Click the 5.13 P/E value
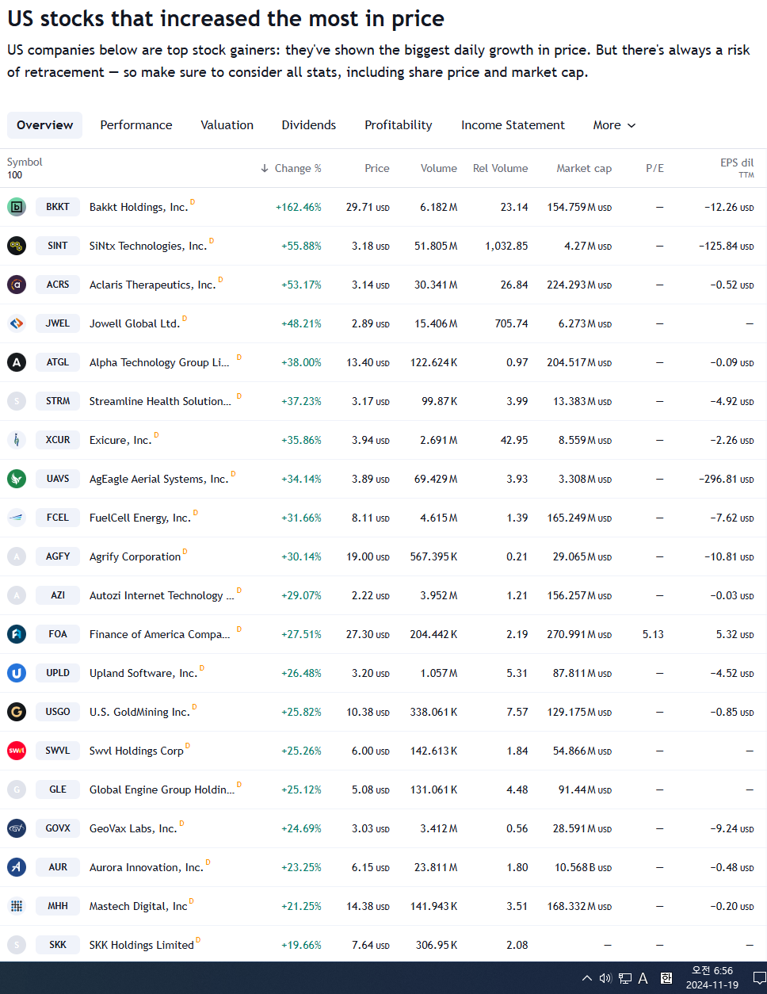This screenshot has height=994, width=767. [654, 634]
